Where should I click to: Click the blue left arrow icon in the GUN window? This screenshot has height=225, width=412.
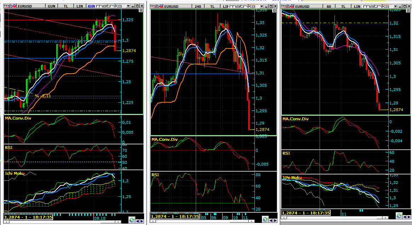pyautogui.click(x=137, y=221)
